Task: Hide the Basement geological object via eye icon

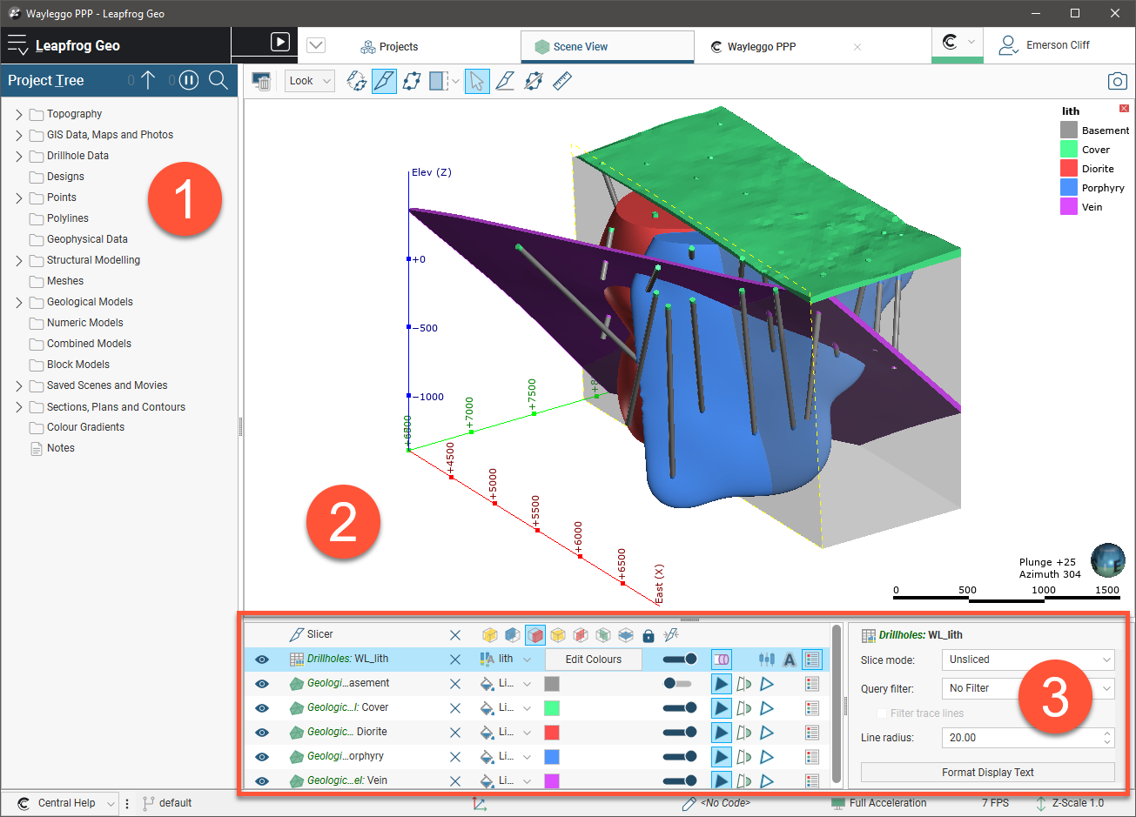Action: [x=261, y=684]
